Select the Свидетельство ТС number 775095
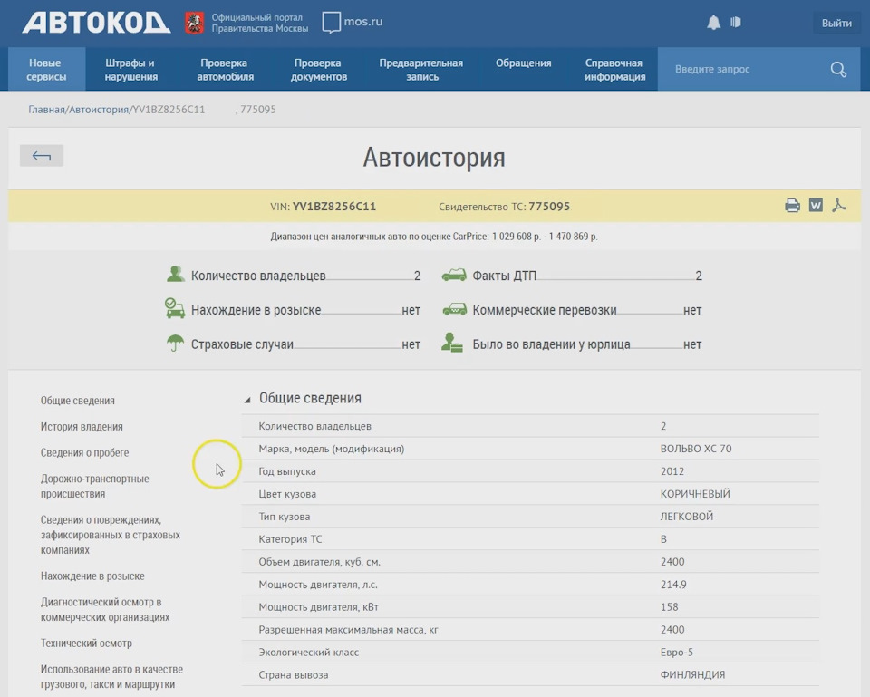The height and width of the screenshot is (697, 870). click(x=549, y=207)
